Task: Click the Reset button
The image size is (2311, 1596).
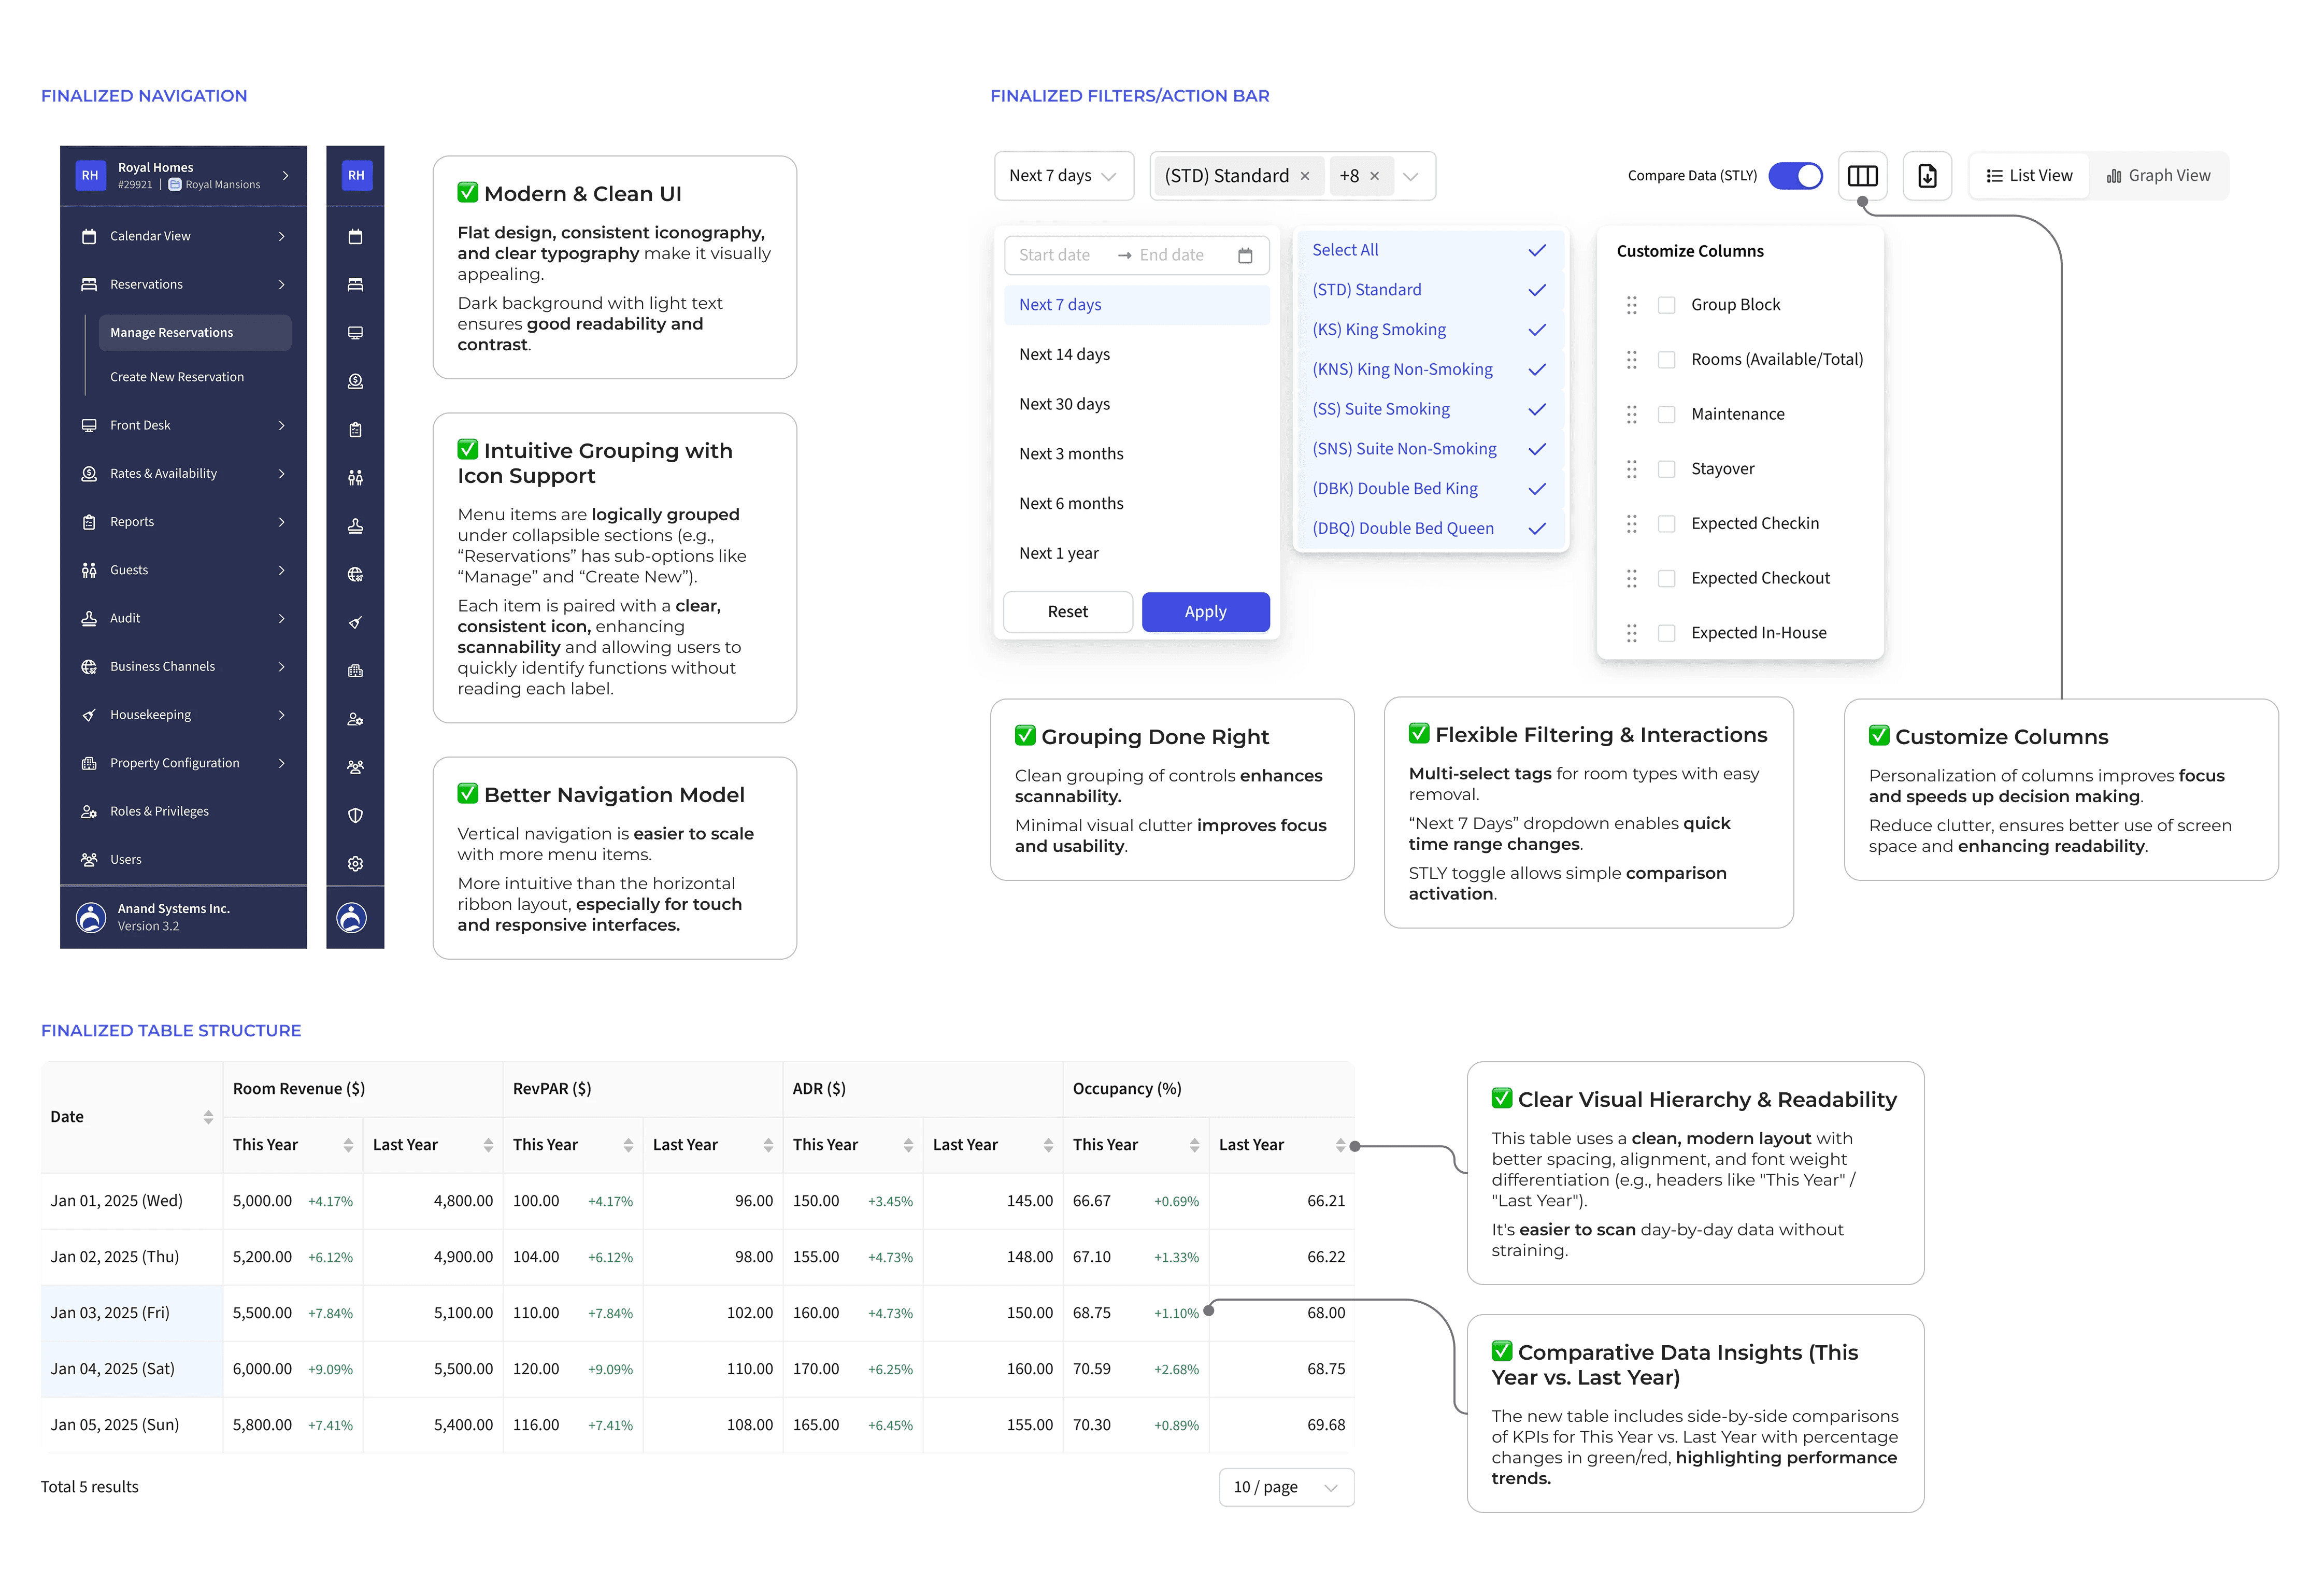Action: (x=1067, y=612)
